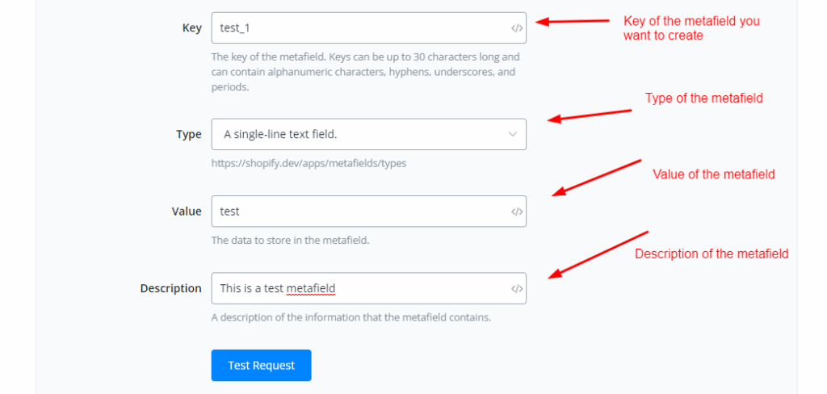This screenshot has height=394, width=827.
Task: Click the Description field label
Action: tap(170, 288)
